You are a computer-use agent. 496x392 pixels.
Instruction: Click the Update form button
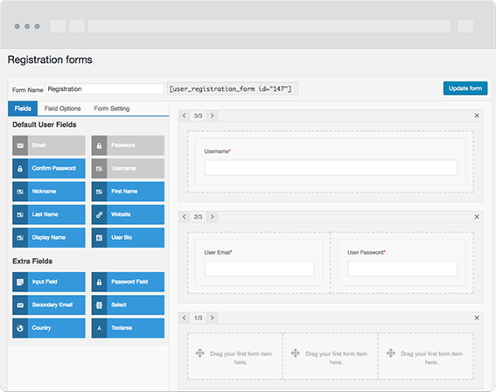(x=465, y=88)
